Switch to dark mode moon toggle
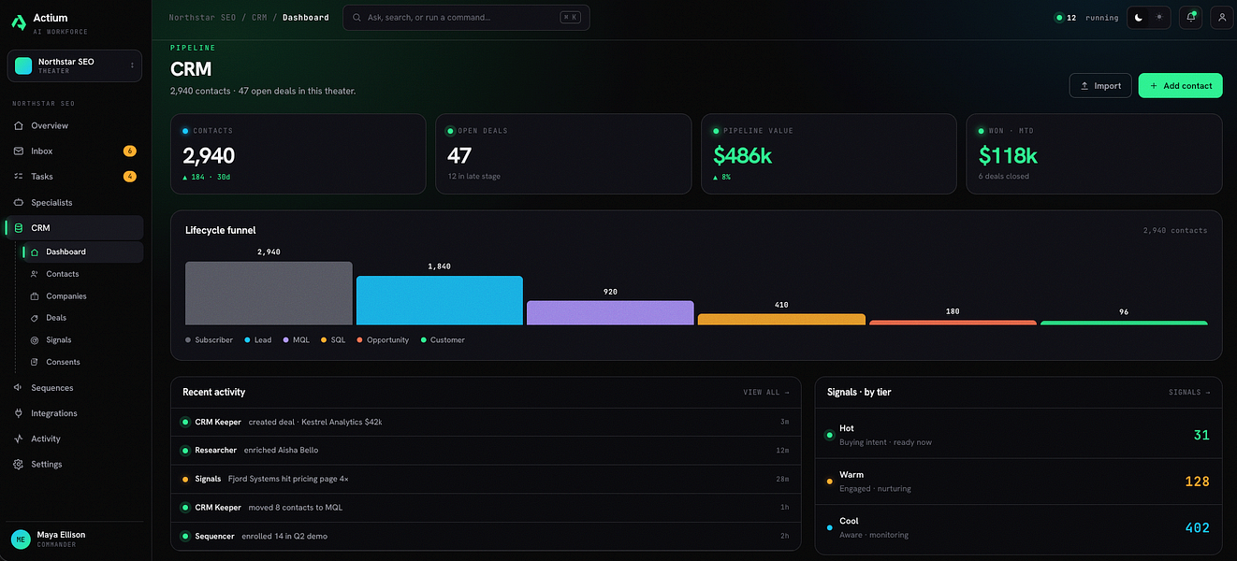This screenshot has width=1237, height=561. [1139, 17]
